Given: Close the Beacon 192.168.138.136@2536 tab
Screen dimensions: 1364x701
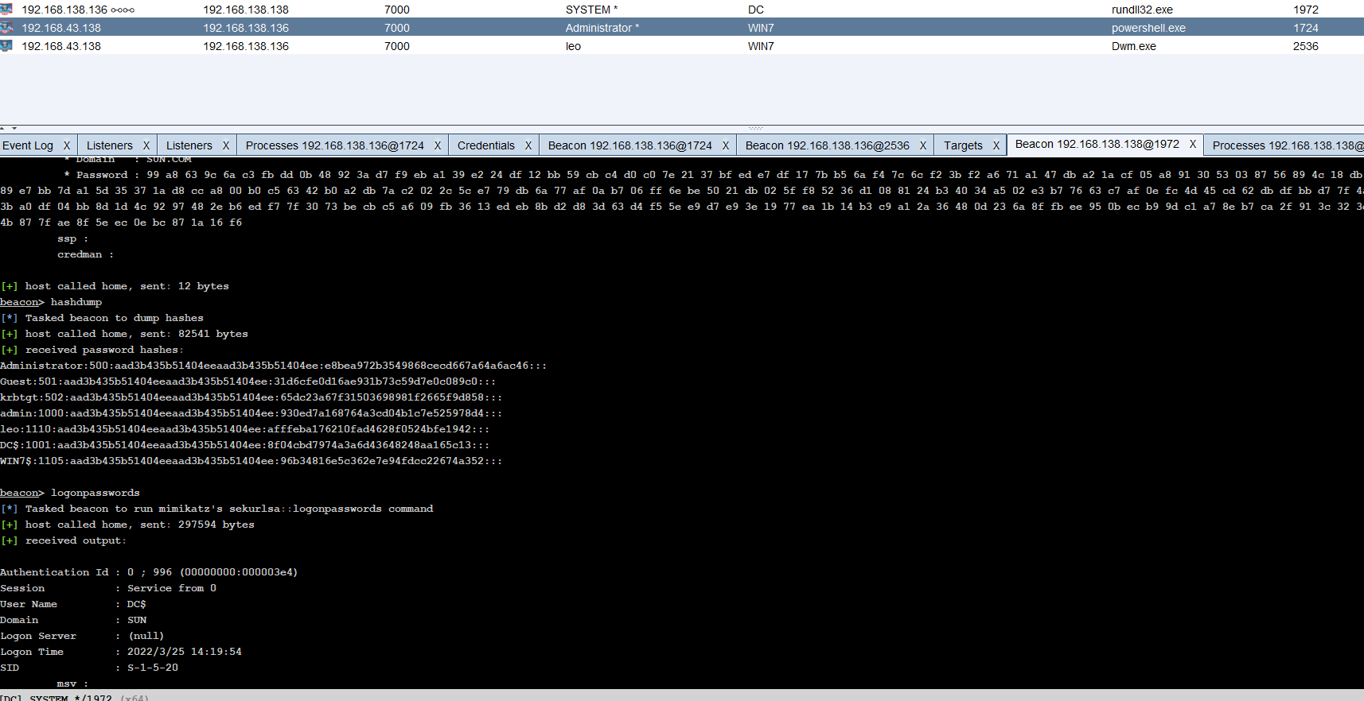Looking at the screenshot, I should click(x=923, y=145).
